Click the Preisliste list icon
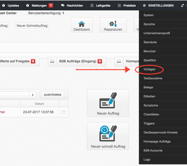Screen dimensions: 187x166 [x=119, y=5]
